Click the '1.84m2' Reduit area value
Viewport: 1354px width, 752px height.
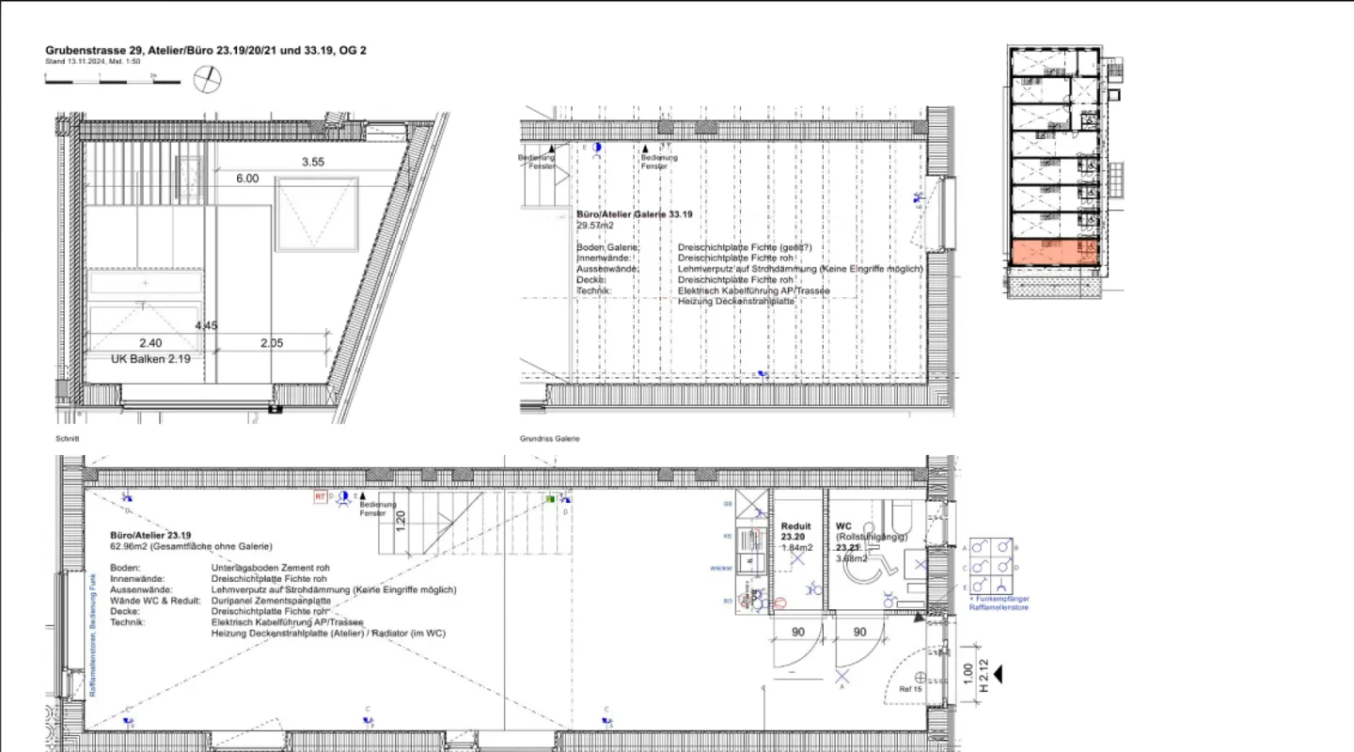click(x=795, y=547)
